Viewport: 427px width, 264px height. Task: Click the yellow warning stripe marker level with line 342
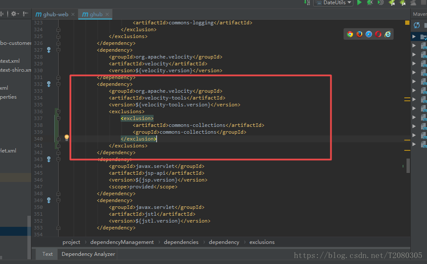tap(407, 150)
